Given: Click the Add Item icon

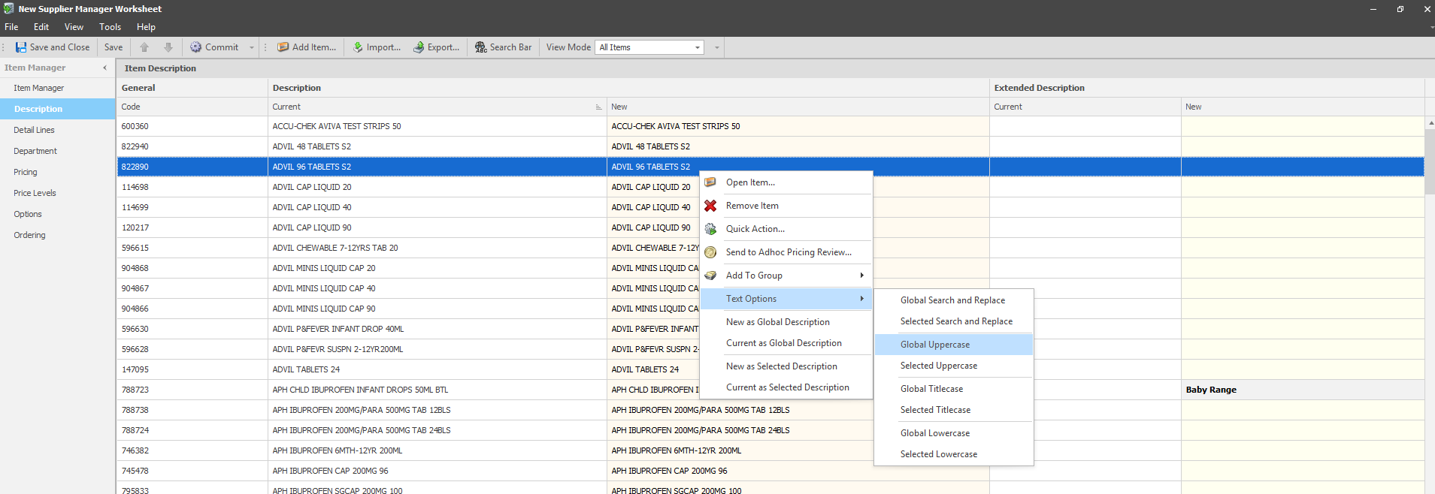Looking at the screenshot, I should 283,47.
